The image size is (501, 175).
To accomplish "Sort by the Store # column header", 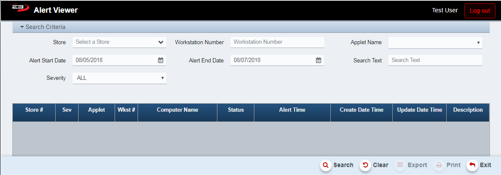I will pyautogui.click(x=34, y=110).
